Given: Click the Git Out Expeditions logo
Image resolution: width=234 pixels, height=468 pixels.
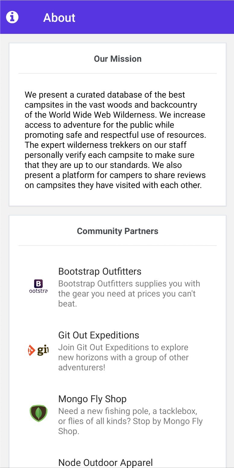Looking at the screenshot, I should 38,350.
